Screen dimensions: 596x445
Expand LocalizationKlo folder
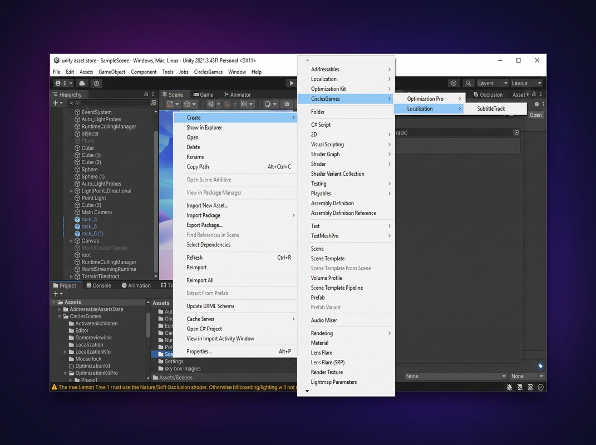[65, 352]
